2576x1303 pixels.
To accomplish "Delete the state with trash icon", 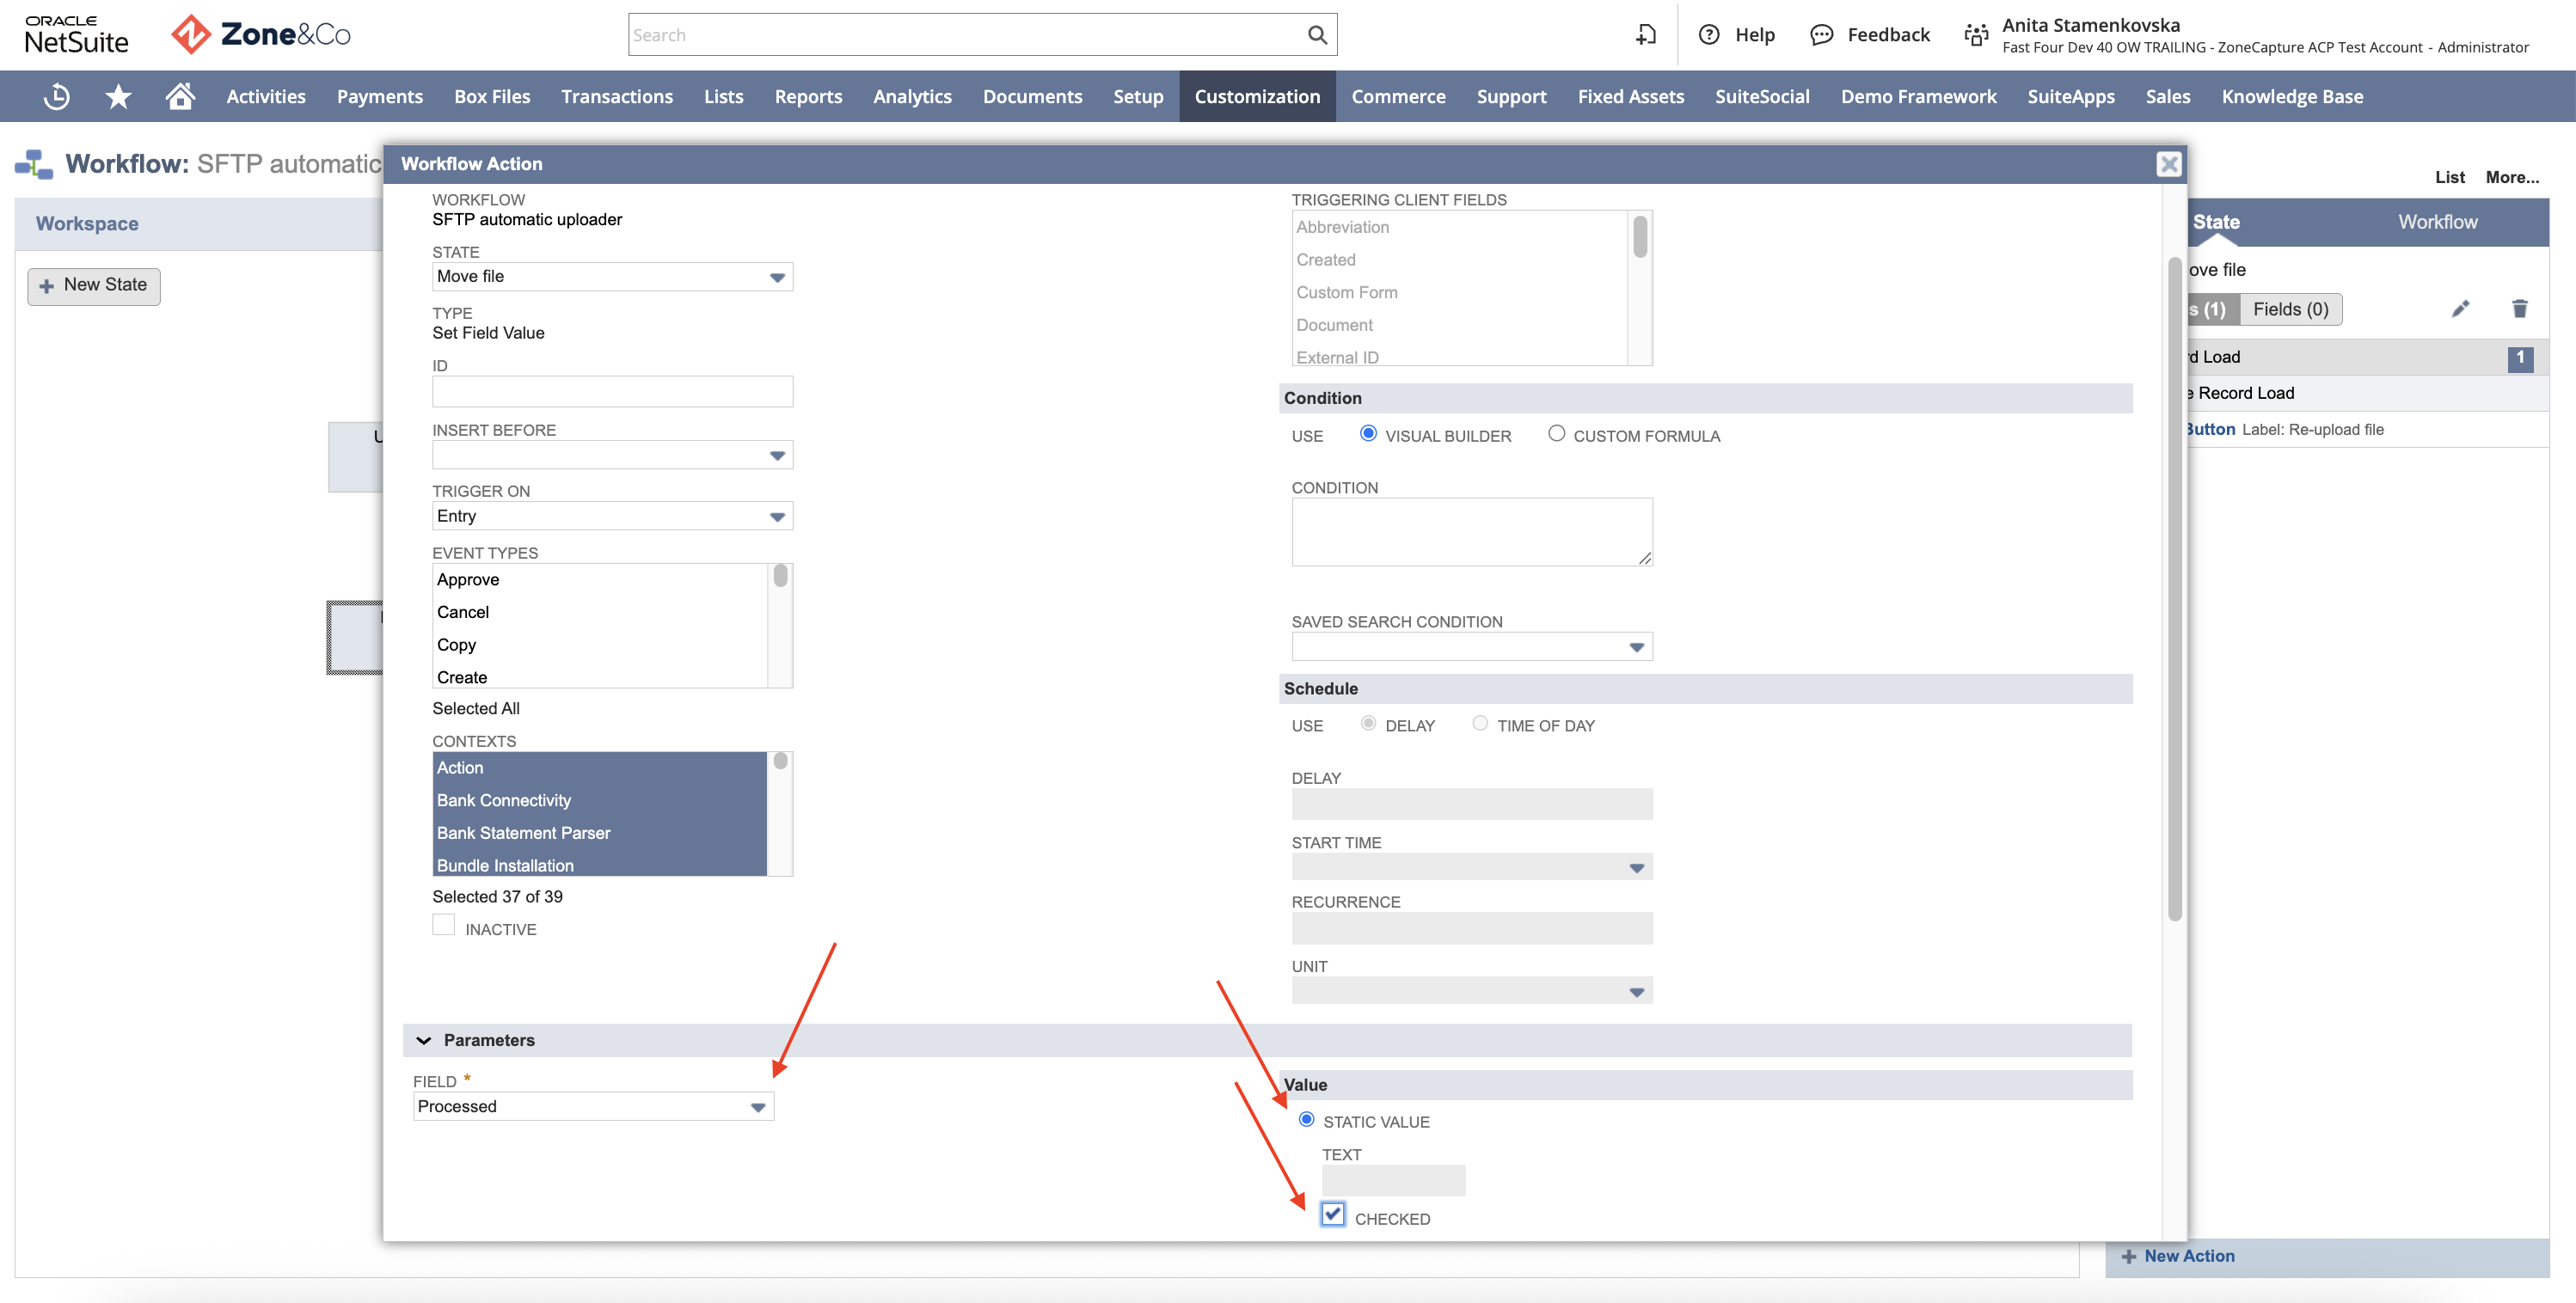I will point(2519,309).
